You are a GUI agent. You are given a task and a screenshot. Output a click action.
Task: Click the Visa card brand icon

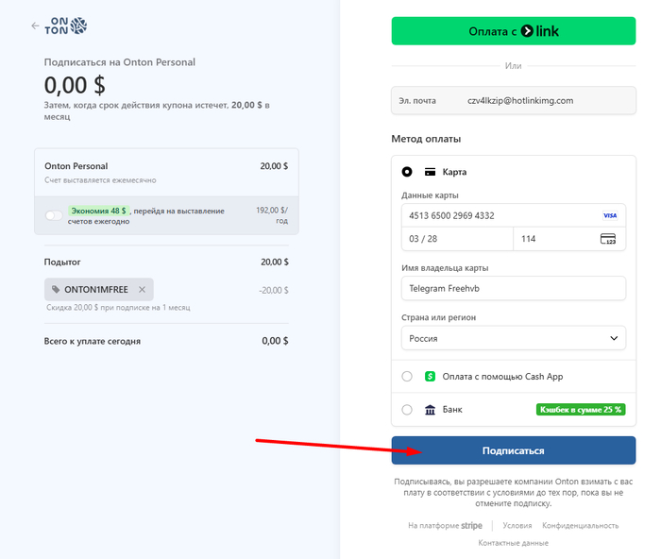609,215
